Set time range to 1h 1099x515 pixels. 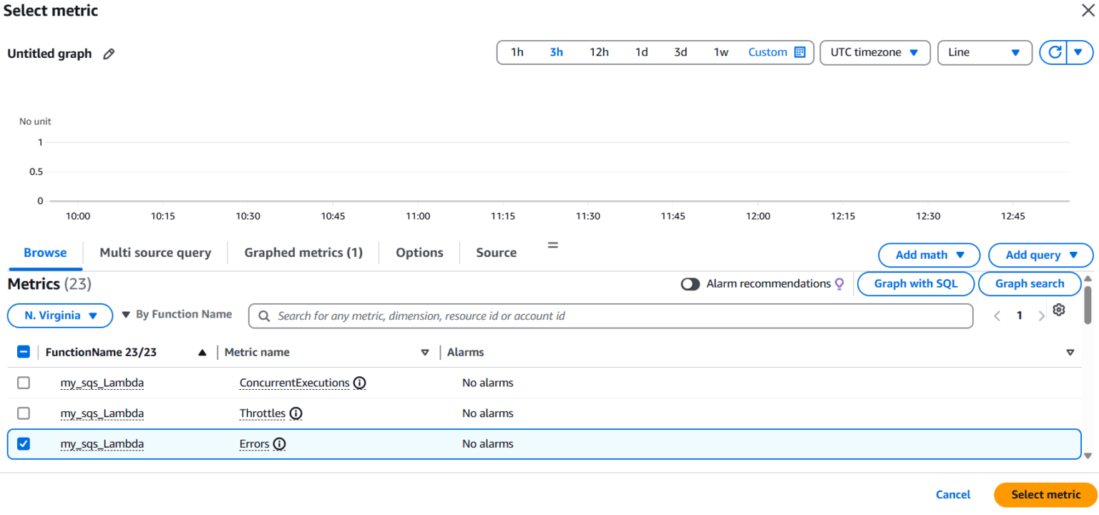pos(517,52)
